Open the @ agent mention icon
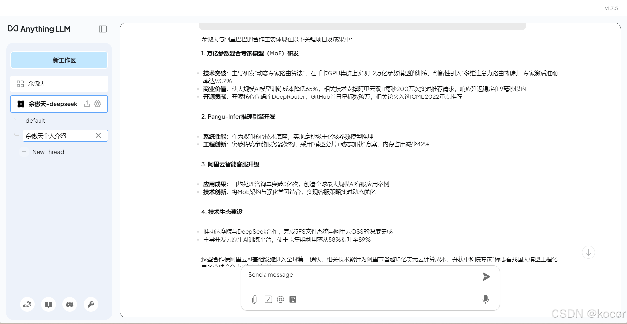The height and width of the screenshot is (324, 627). [x=281, y=299]
